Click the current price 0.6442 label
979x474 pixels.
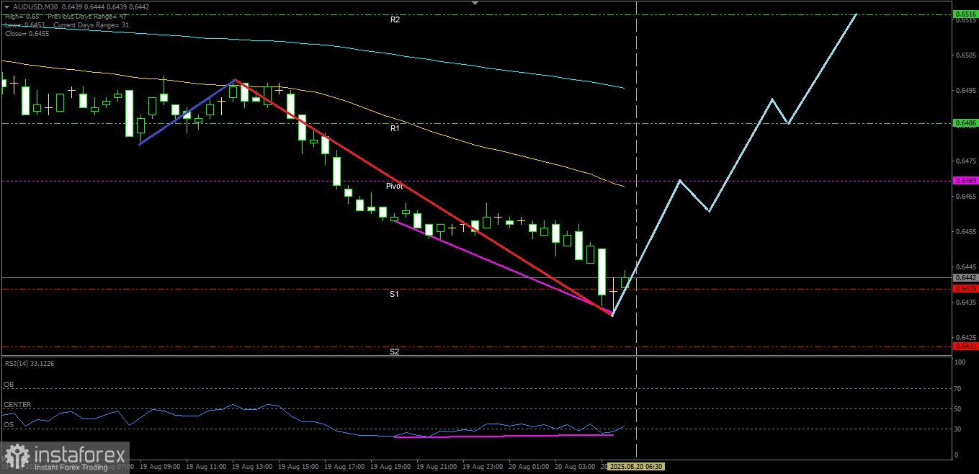click(965, 277)
